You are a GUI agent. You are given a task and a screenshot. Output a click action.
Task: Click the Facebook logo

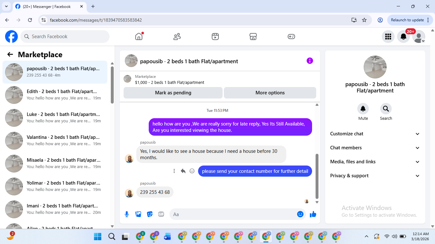(x=11, y=37)
